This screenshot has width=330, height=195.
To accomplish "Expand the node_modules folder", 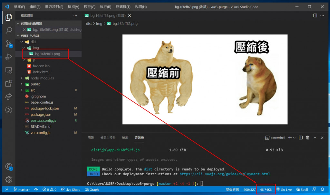I will coord(22,78).
